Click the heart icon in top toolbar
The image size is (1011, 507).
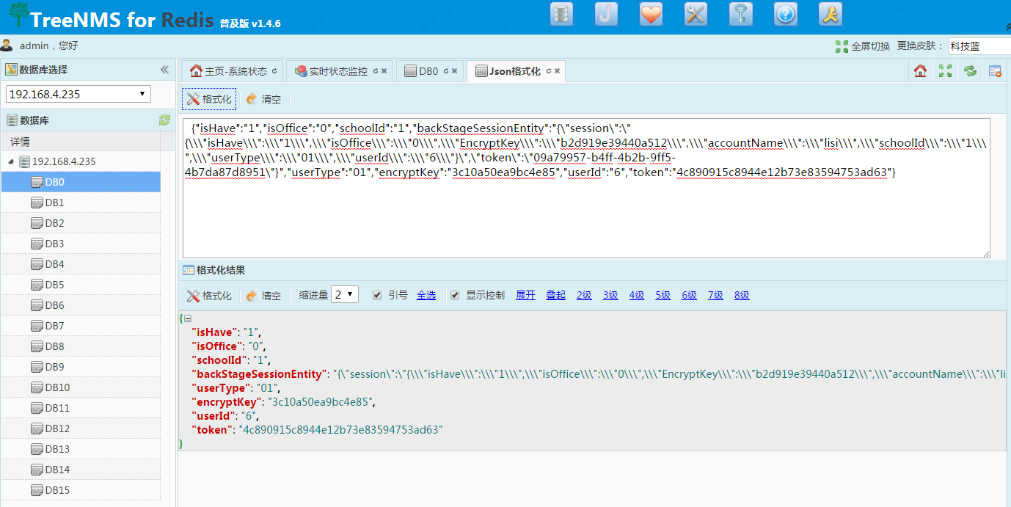[x=651, y=14]
